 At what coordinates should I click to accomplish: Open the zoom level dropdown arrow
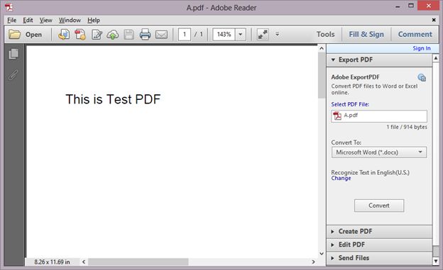[x=241, y=35]
